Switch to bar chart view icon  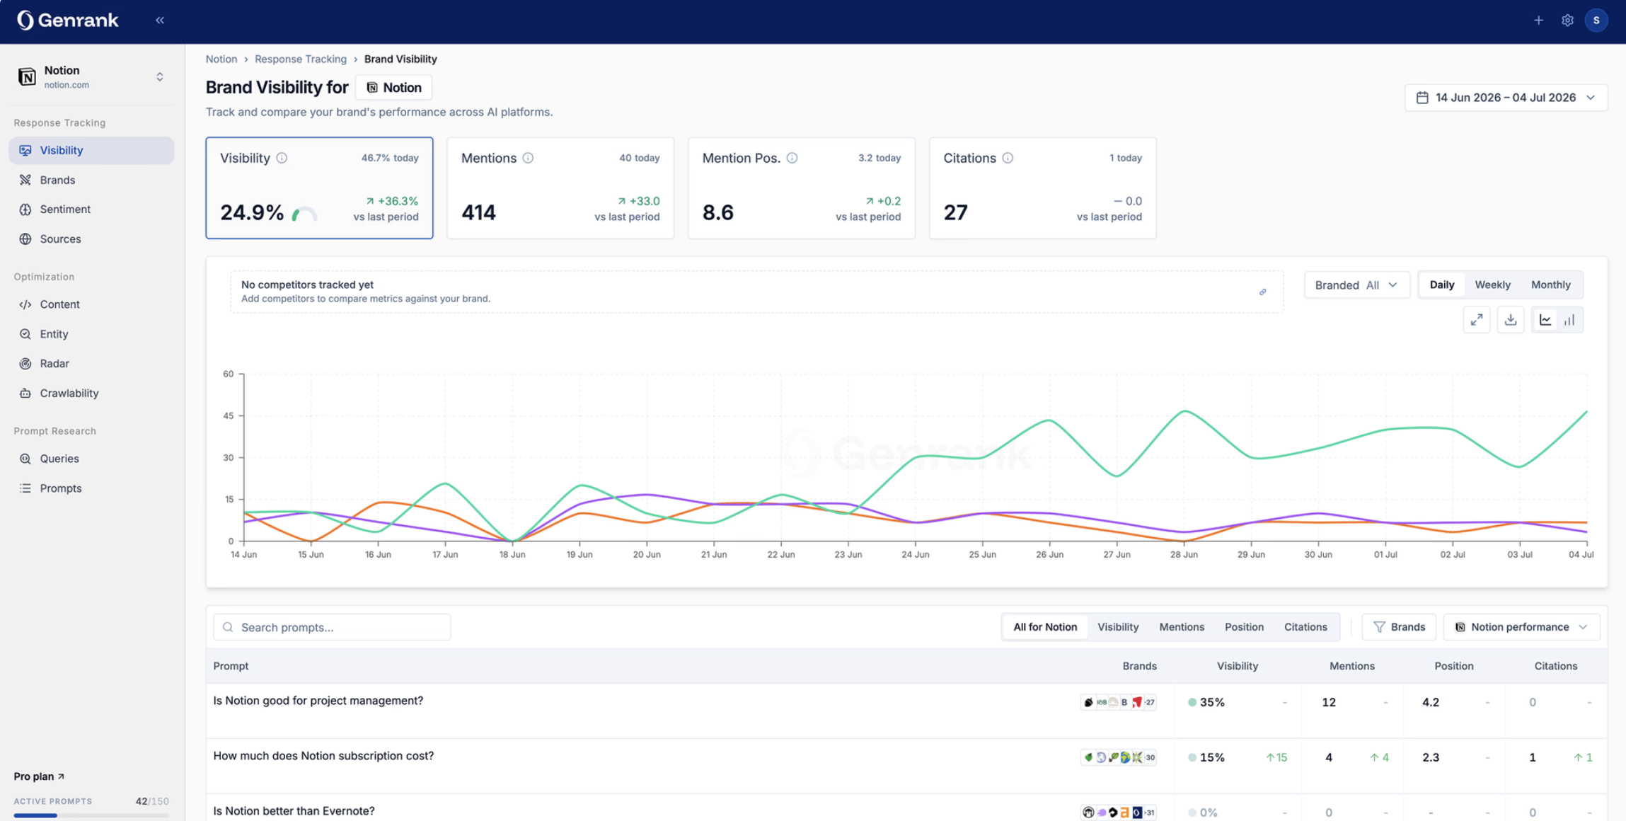coord(1569,320)
